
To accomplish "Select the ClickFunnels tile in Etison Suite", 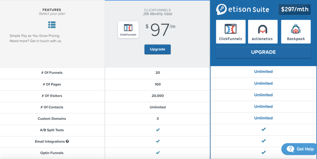I will [231, 31].
